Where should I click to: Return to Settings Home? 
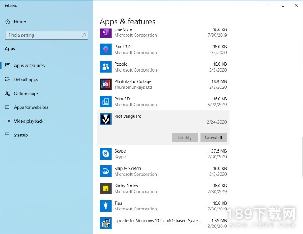(19, 21)
